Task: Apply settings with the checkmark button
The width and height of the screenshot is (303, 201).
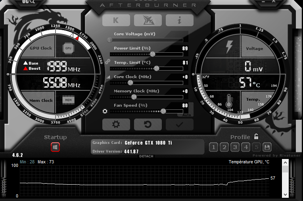Action: pos(180,124)
